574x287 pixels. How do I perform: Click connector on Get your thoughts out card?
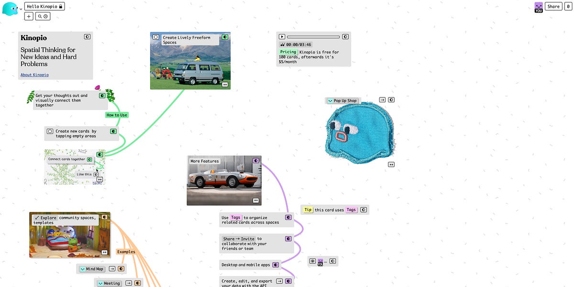point(102,96)
